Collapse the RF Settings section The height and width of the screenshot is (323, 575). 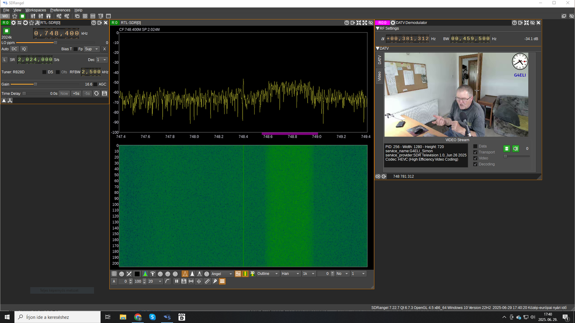[378, 28]
